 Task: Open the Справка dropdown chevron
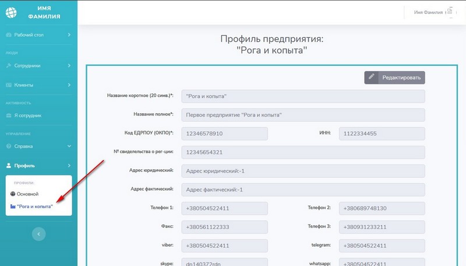click(x=69, y=146)
